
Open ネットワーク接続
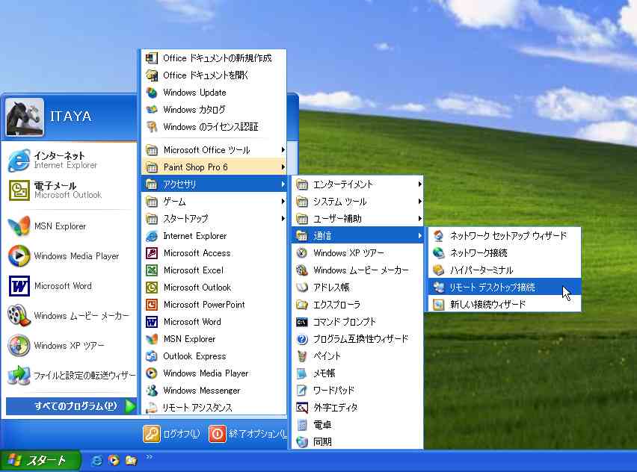coord(505,253)
